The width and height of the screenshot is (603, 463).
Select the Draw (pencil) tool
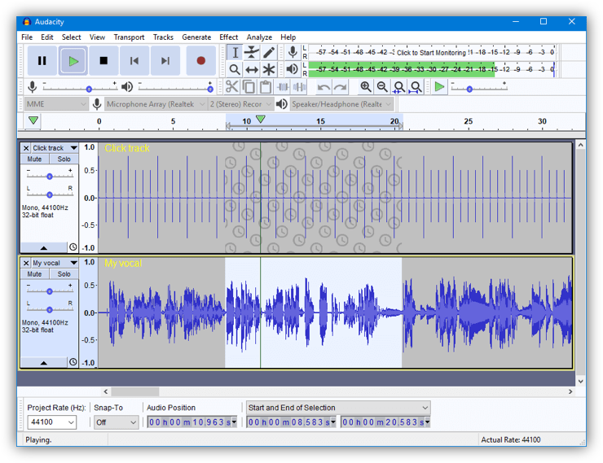click(269, 53)
